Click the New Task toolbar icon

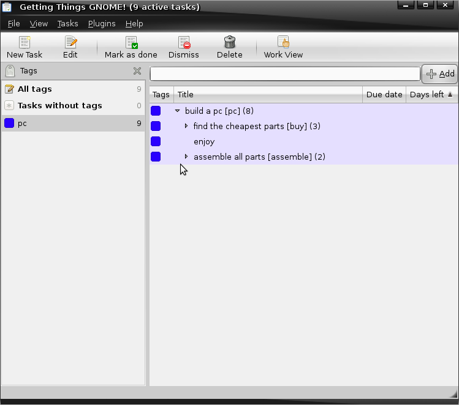coord(25,42)
